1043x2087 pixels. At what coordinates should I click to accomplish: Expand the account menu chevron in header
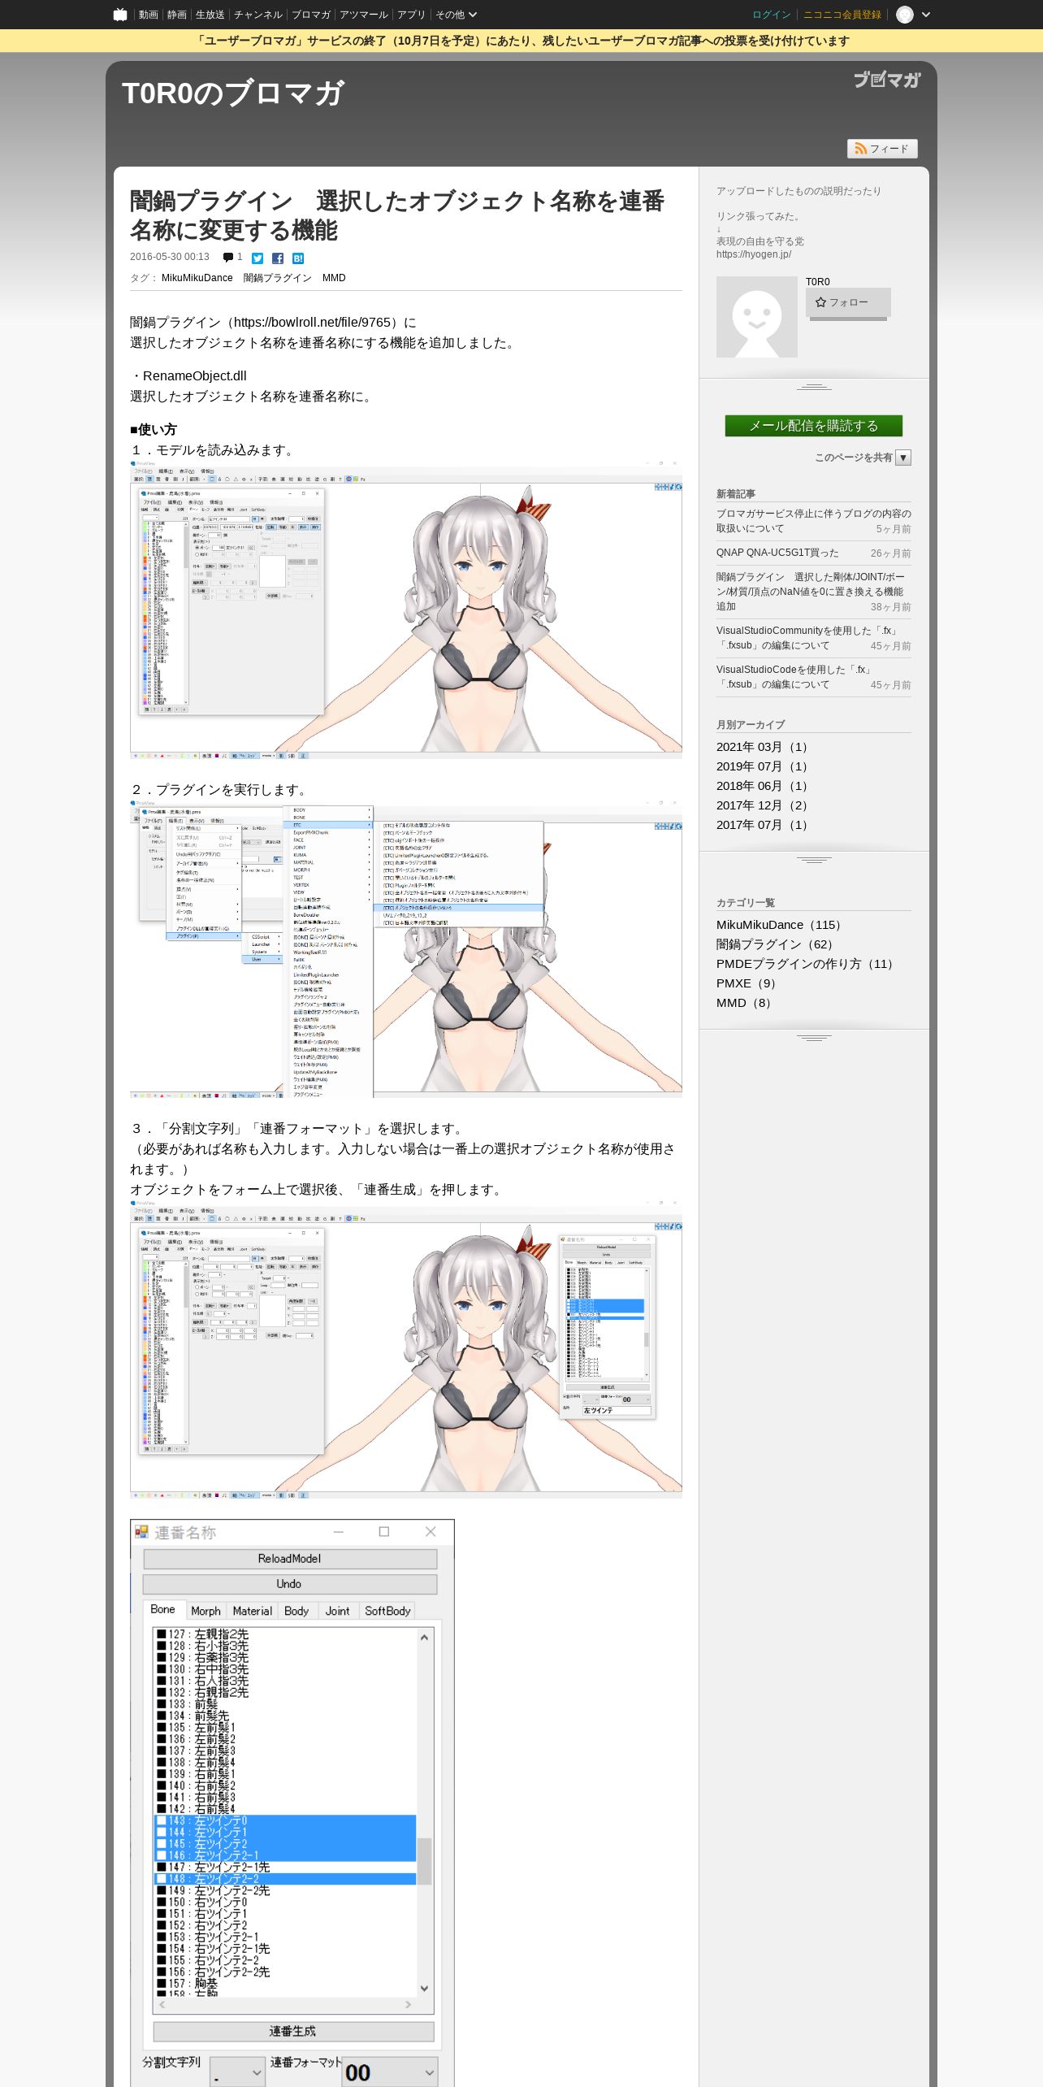pyautogui.click(x=926, y=15)
